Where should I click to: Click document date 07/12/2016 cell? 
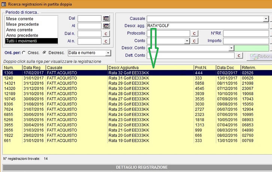pos(227,89)
